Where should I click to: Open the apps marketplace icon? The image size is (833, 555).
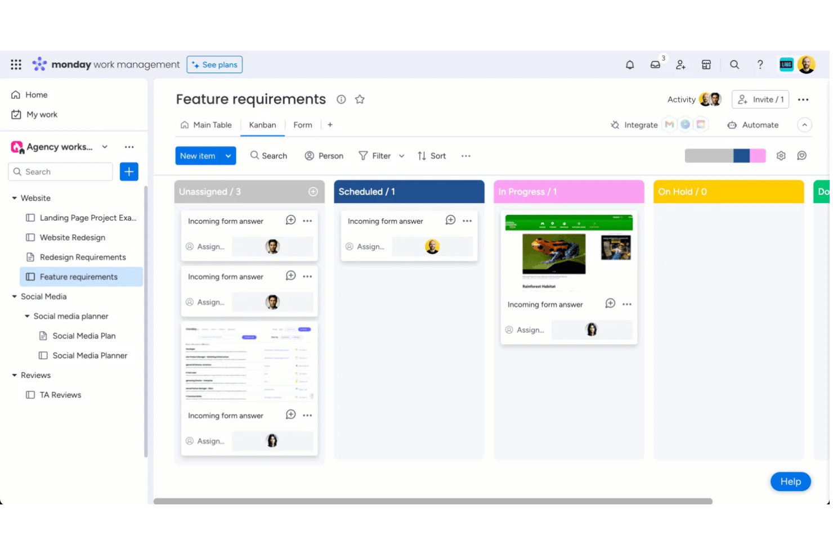706,65
